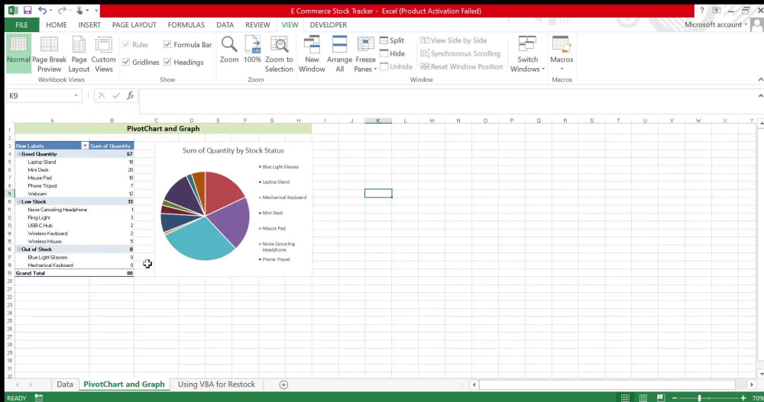Open the Zoom dialog from the ribbon
This screenshot has width=764, height=402.
[229, 50]
